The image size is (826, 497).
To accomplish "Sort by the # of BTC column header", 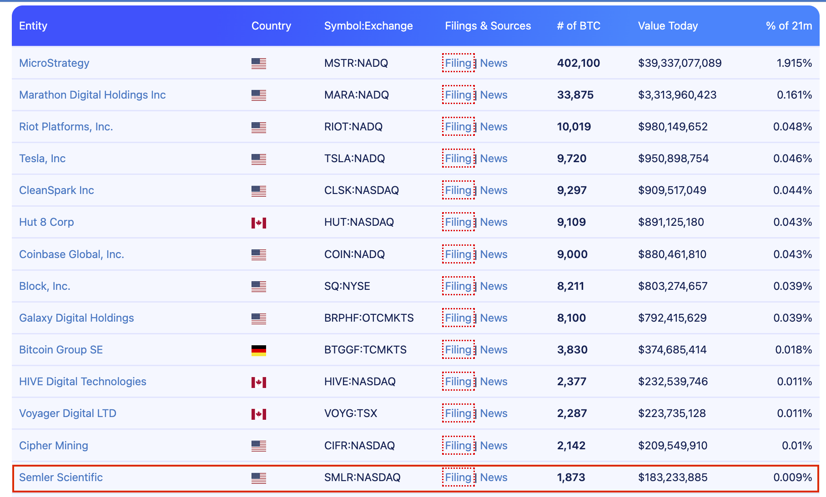I will click(x=579, y=26).
